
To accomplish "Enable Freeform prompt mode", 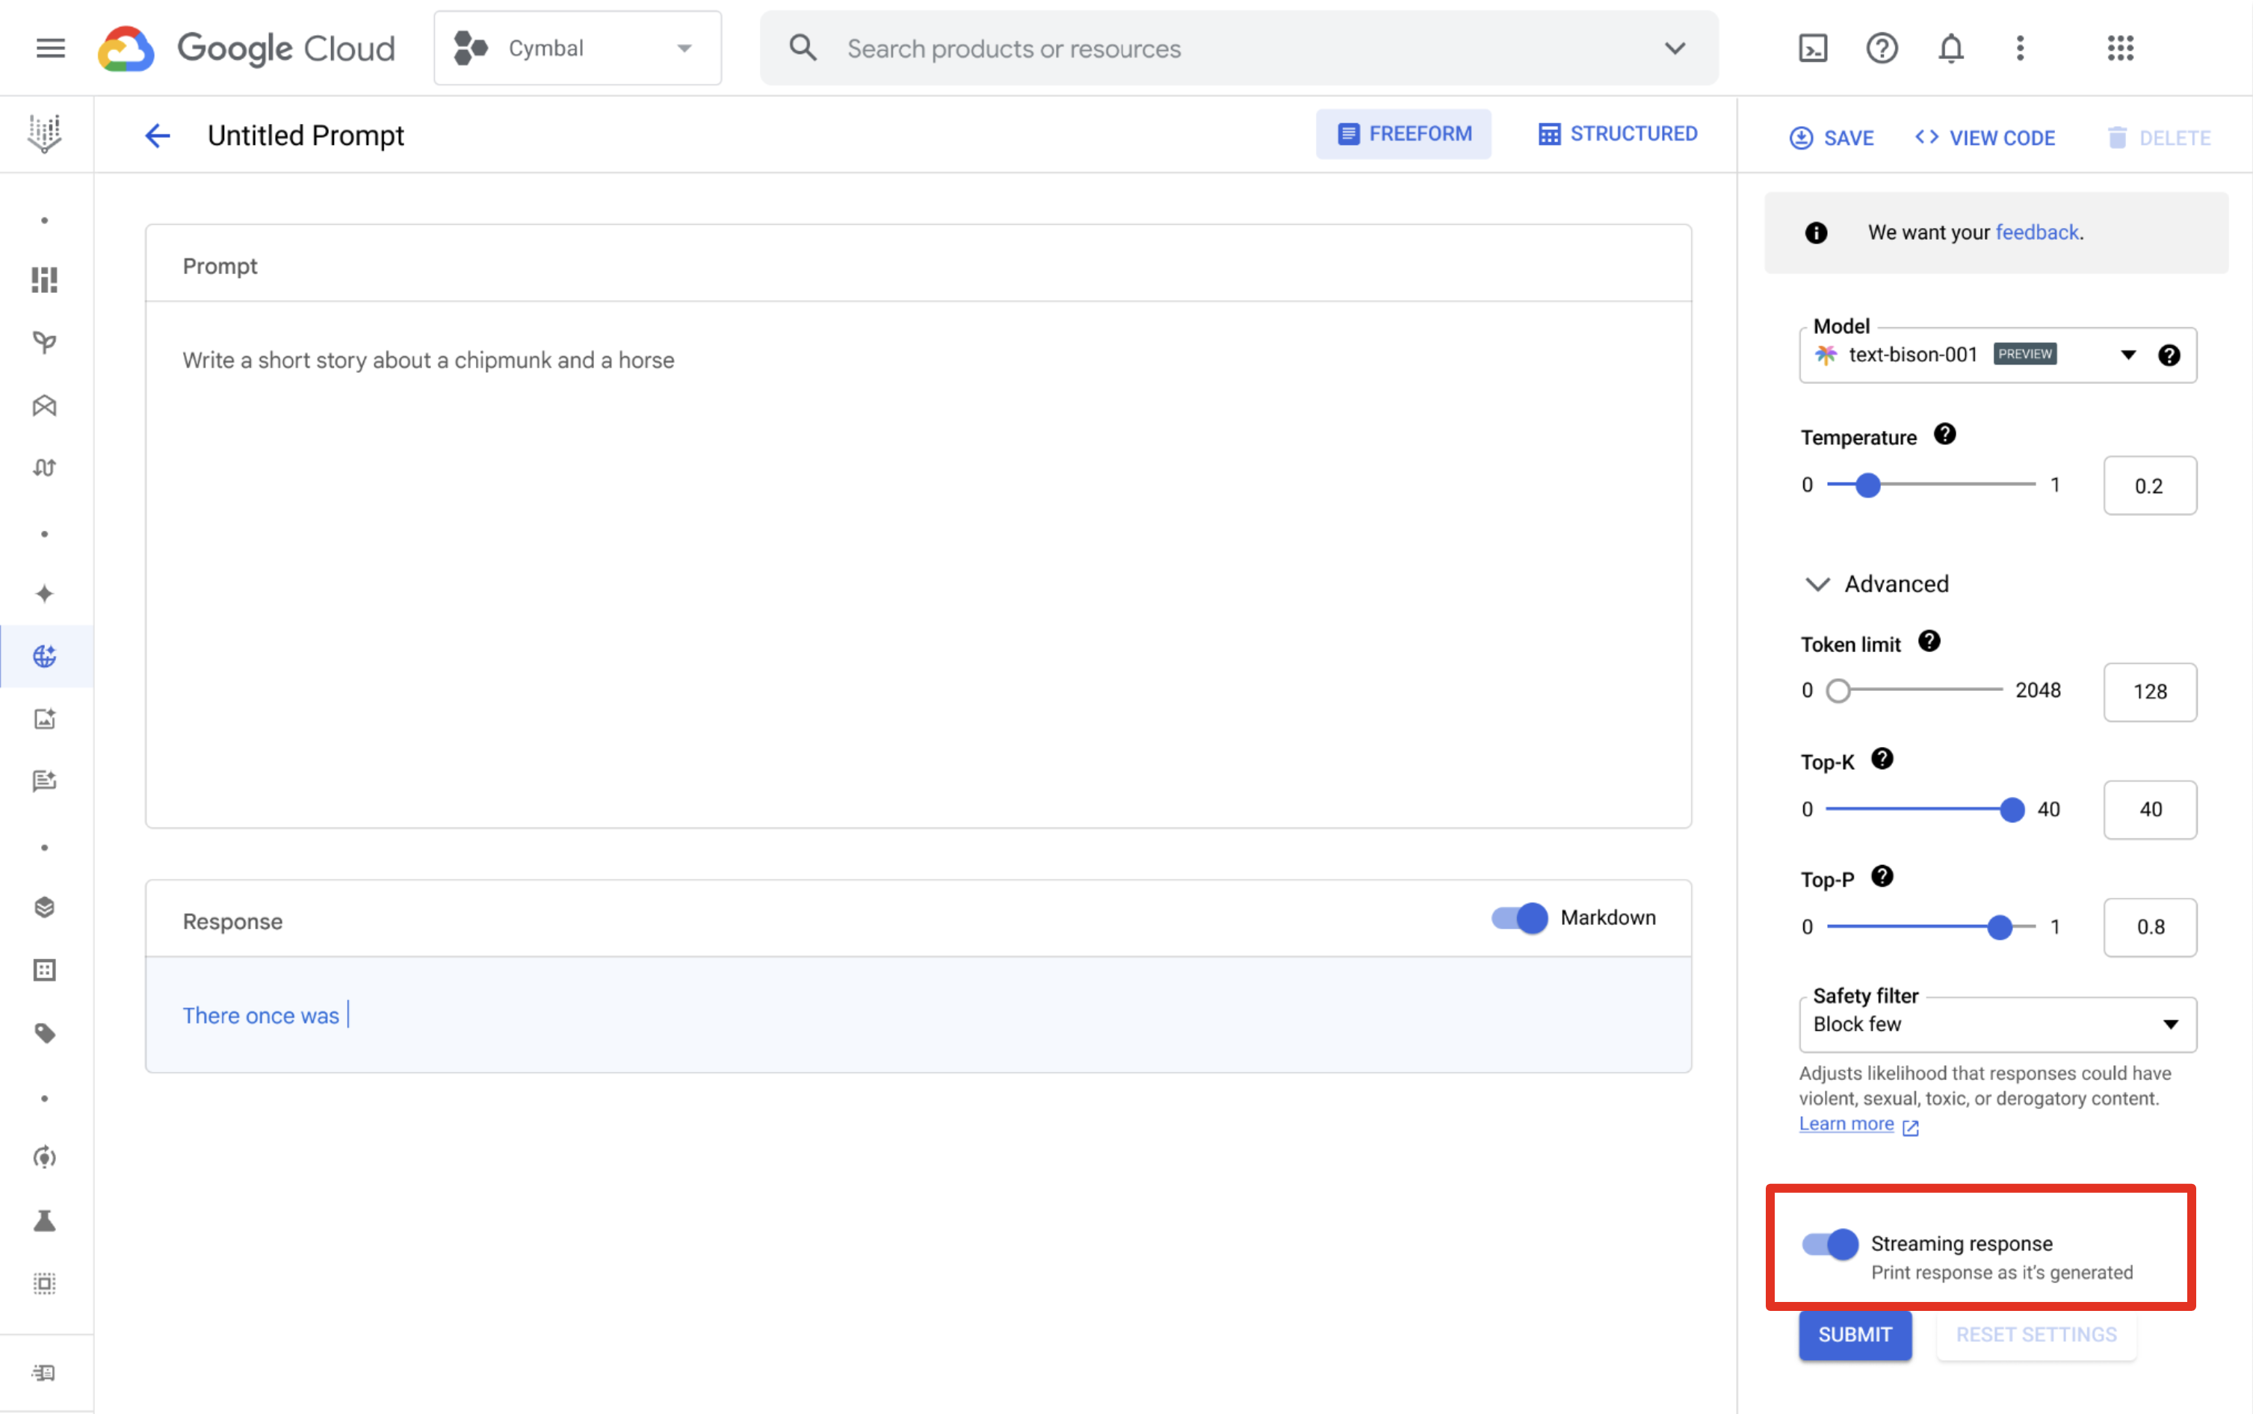I will 1404,134.
